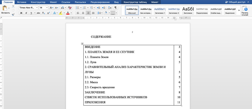Open the Ссылки tab
Image resolution: width=252 pixels, height=109 pixels.
tap(65, 2)
